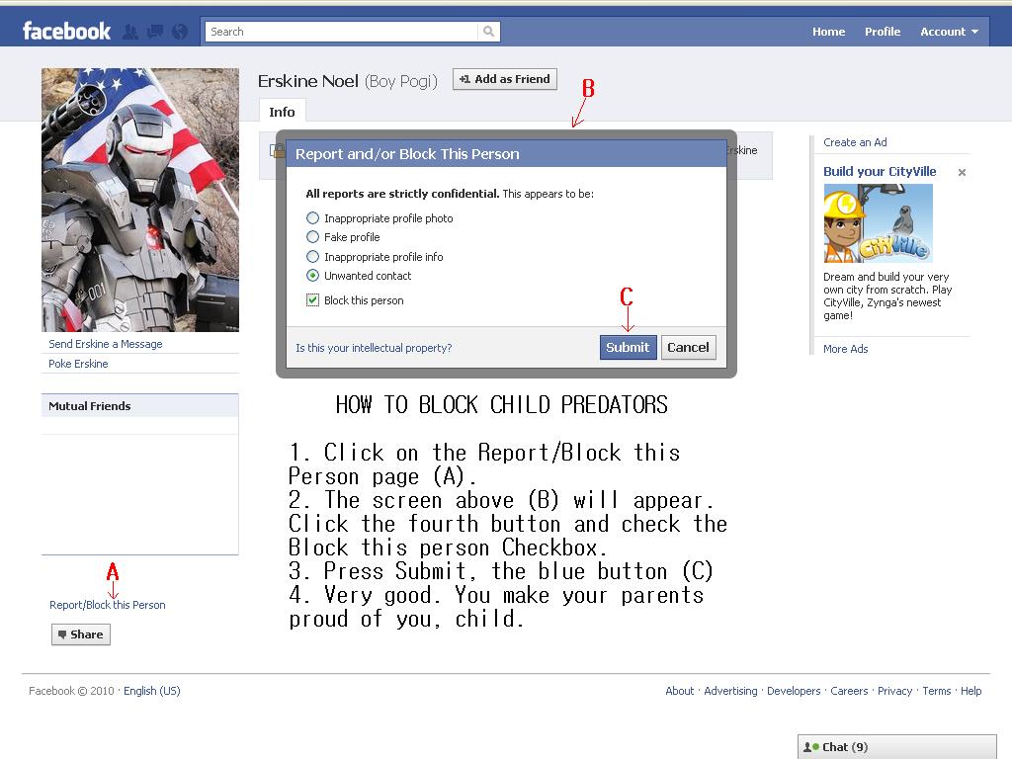Image resolution: width=1012 pixels, height=759 pixels.
Task: Click the Submit button
Action: pos(628,347)
